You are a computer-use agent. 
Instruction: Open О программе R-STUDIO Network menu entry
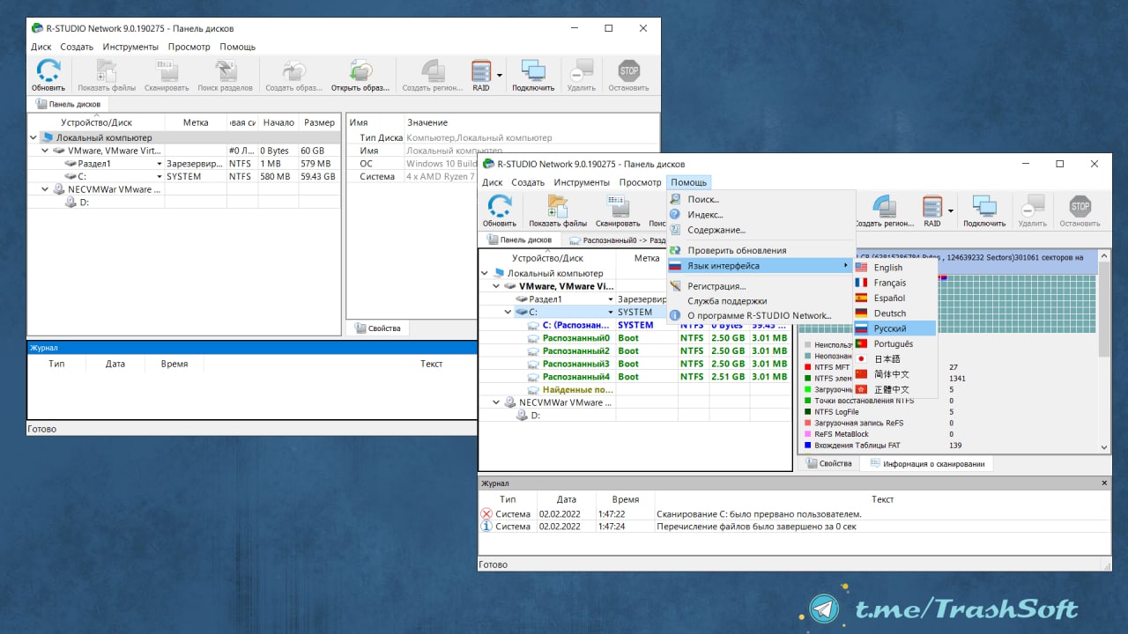point(759,315)
